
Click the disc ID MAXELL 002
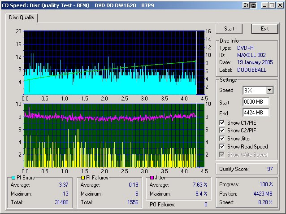pyautogui.click(x=251, y=55)
